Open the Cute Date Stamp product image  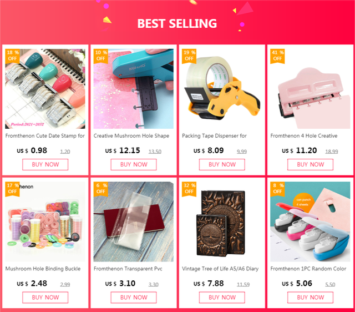click(45, 89)
